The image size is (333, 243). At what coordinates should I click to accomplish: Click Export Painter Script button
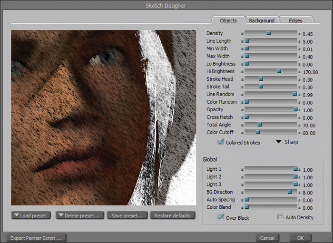(36, 238)
